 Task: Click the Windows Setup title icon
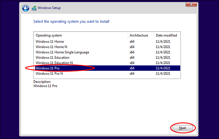coord(34,8)
